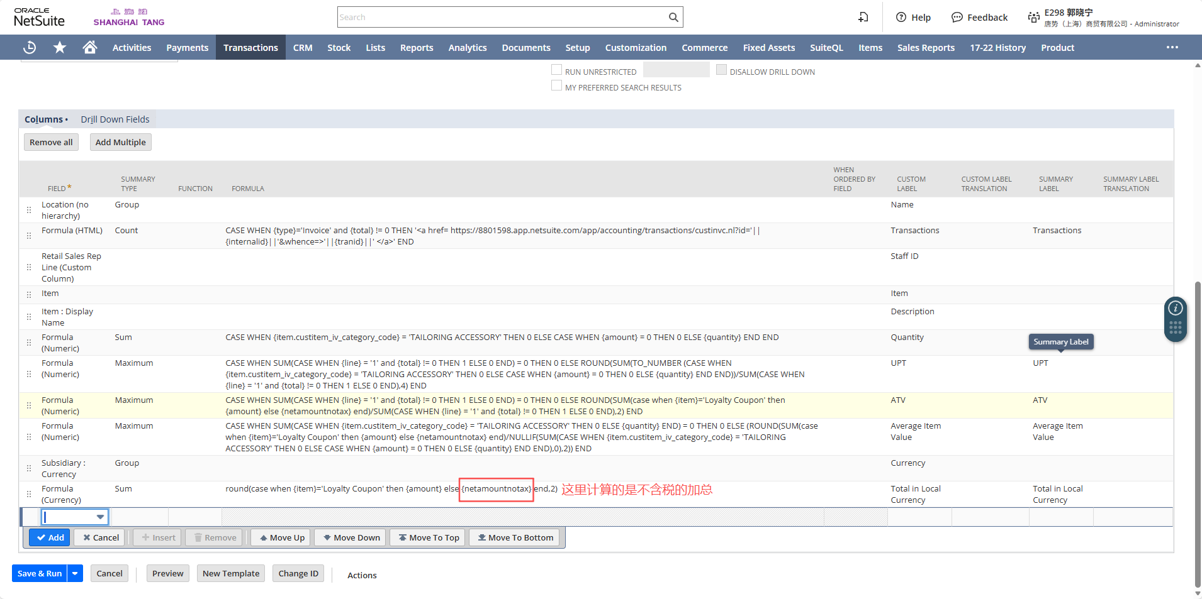Open the Actions menu at bottom
The height and width of the screenshot is (599, 1202).
[362, 575]
